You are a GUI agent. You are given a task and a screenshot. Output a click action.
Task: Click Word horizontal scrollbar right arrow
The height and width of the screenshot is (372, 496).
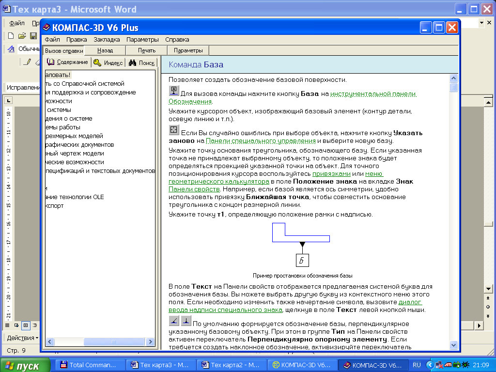coord(479,325)
